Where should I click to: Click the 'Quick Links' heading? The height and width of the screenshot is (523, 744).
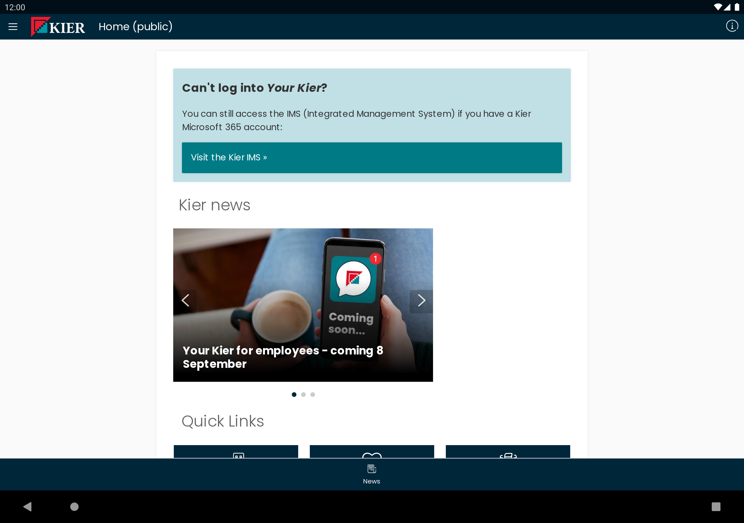pos(223,421)
